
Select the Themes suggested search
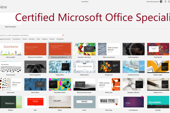click(x=24, y=39)
